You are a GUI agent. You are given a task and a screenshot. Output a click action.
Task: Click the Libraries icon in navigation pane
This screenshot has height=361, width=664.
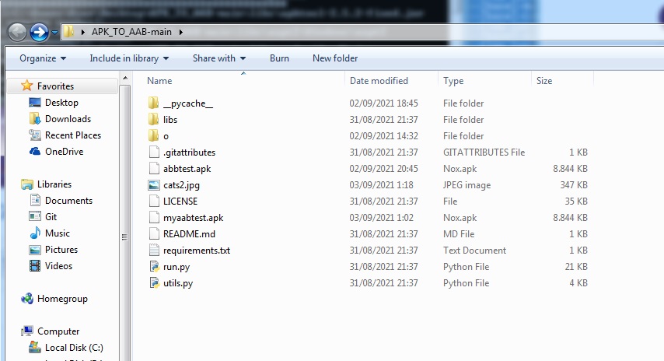[x=26, y=184]
